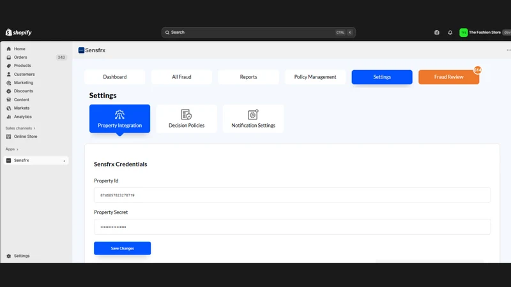Open the three-dot menu in app header

click(x=508, y=50)
